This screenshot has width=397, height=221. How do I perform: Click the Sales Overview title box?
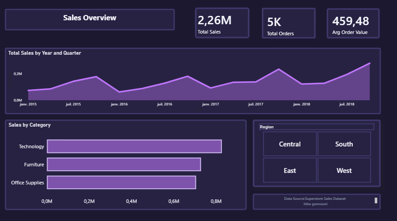tap(90, 19)
